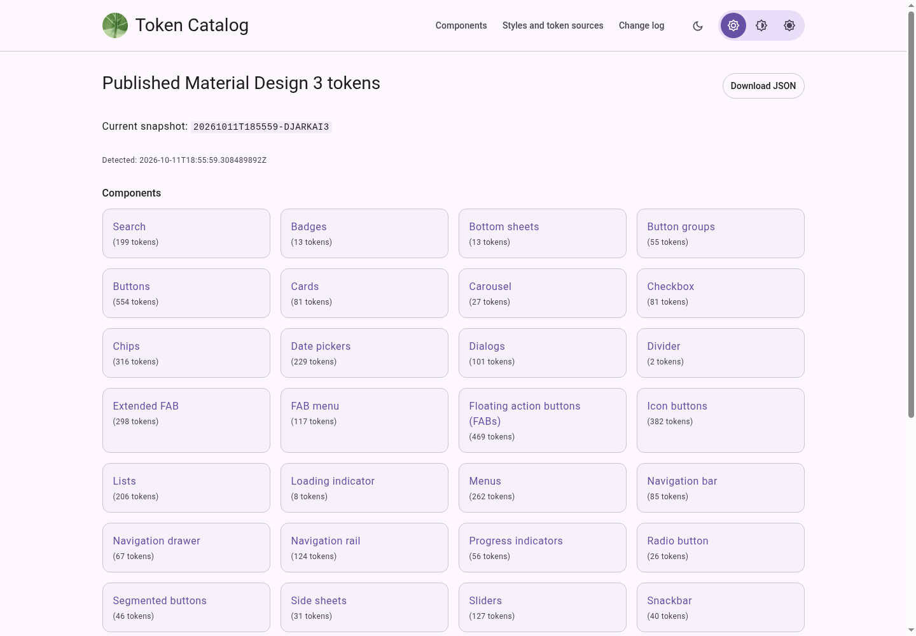Image resolution: width=916 pixels, height=636 pixels.
Task: Open the Divider component card
Action: click(x=721, y=353)
